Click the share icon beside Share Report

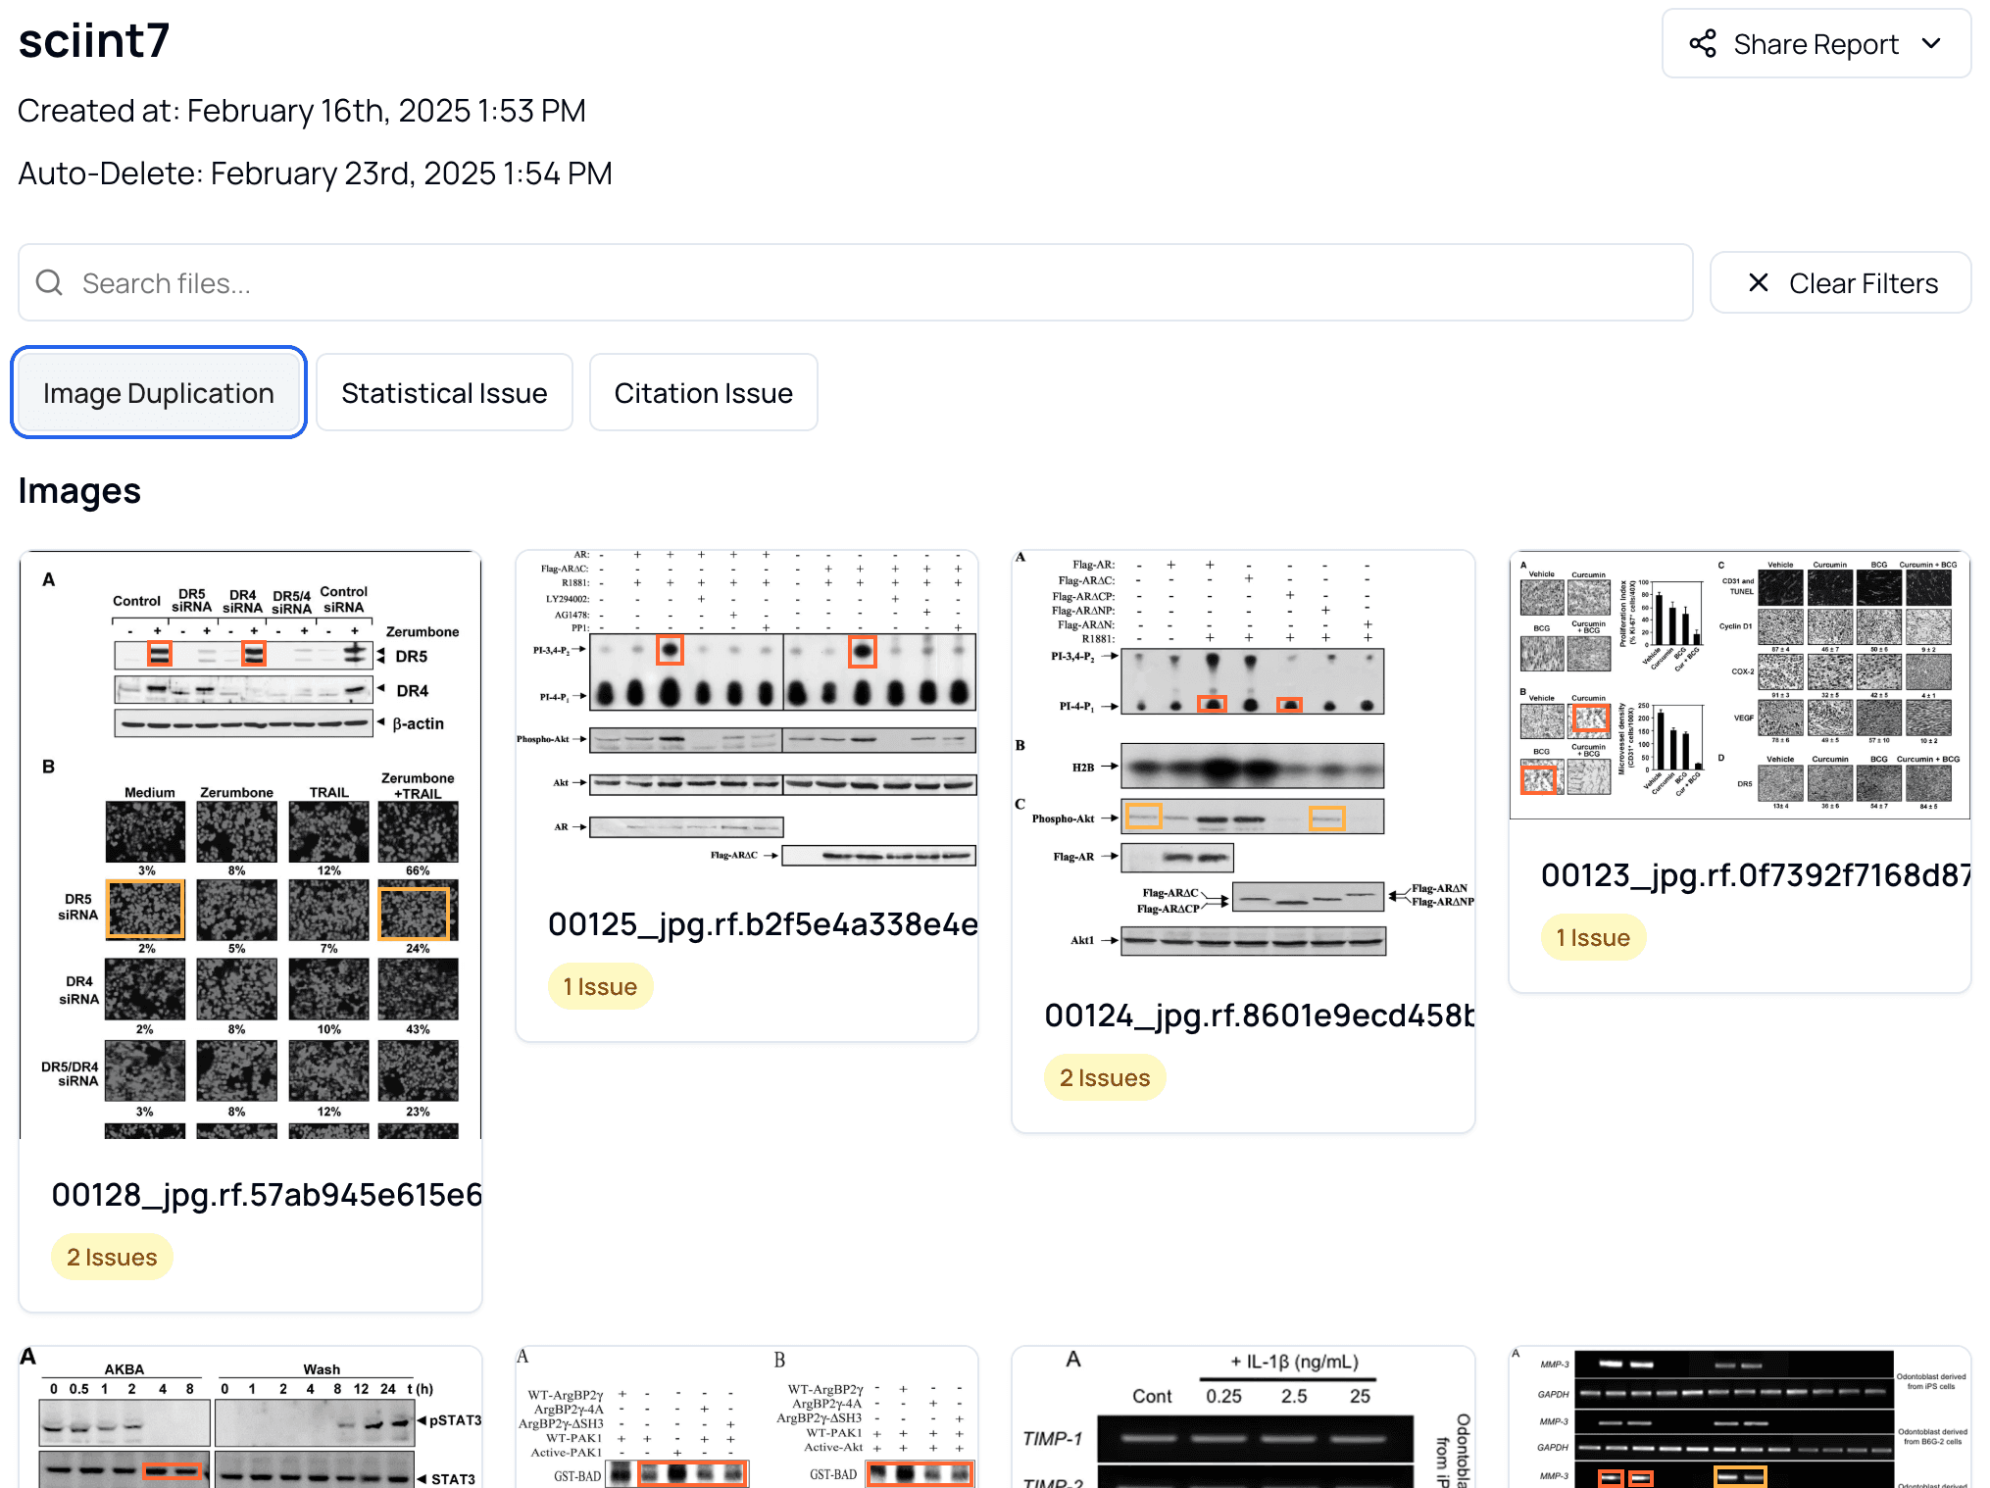(1703, 43)
